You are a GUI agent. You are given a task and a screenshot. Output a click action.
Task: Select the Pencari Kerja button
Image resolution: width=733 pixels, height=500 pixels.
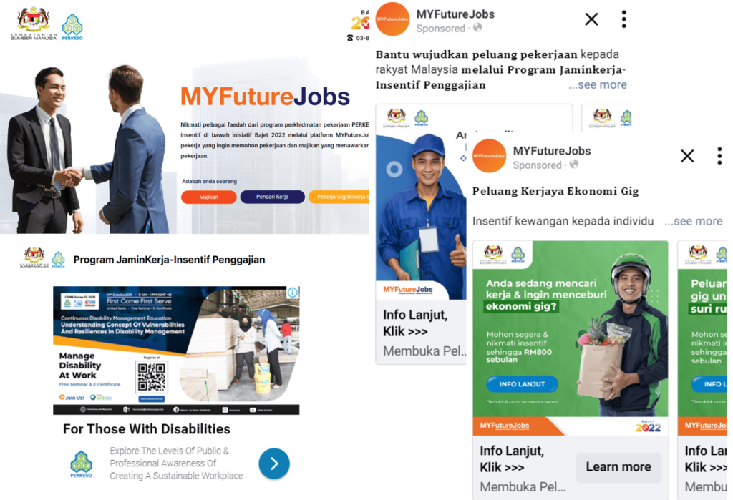click(272, 197)
